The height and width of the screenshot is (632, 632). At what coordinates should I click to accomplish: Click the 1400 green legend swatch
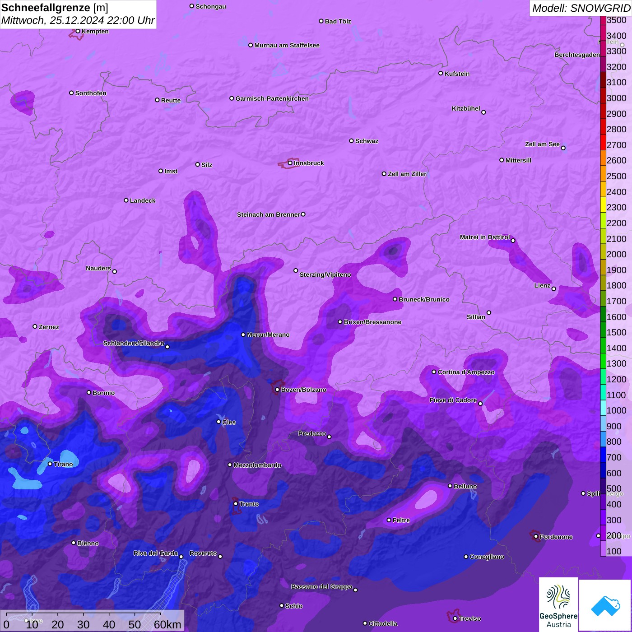coord(603,346)
